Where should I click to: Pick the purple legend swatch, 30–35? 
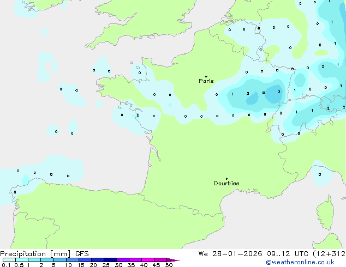(x=123, y=260)
